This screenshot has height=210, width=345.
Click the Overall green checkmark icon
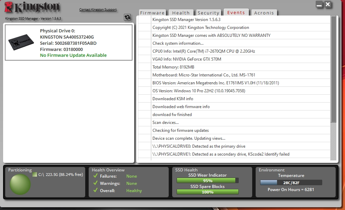tap(96, 190)
